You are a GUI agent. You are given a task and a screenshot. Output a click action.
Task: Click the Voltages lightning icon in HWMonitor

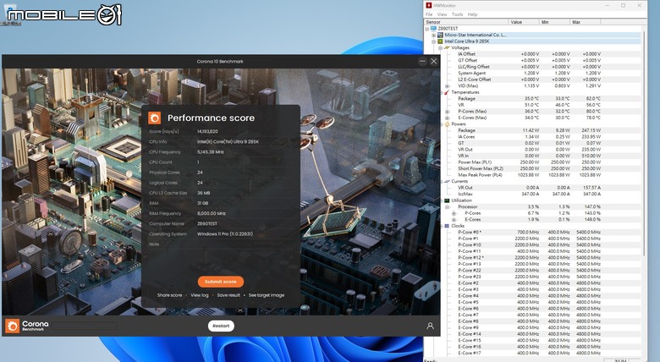(x=447, y=47)
